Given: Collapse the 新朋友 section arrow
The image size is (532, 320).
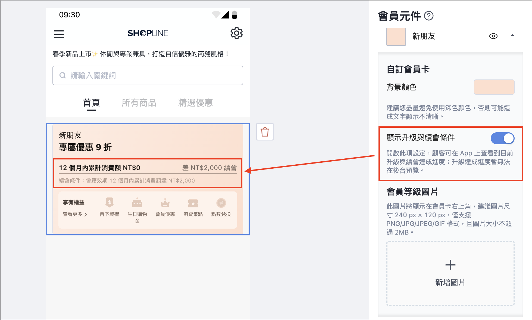Looking at the screenshot, I should 512,36.
